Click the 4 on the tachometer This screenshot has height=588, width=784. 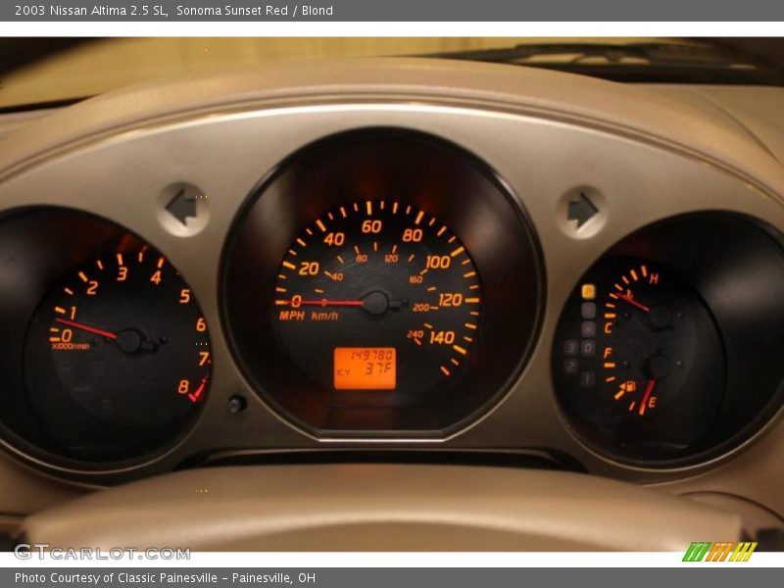157,277
